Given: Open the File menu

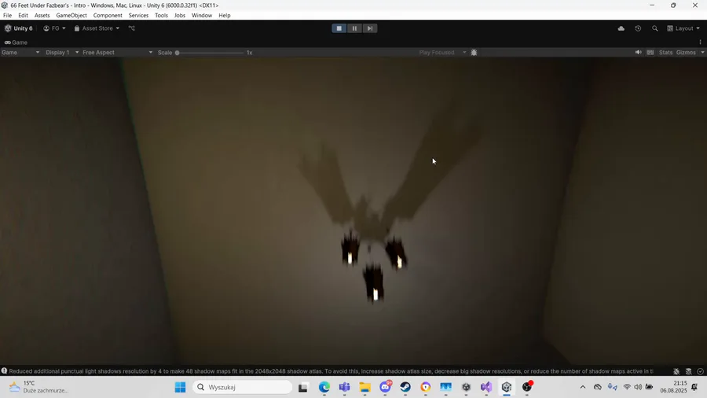Looking at the screenshot, I should click(7, 16).
